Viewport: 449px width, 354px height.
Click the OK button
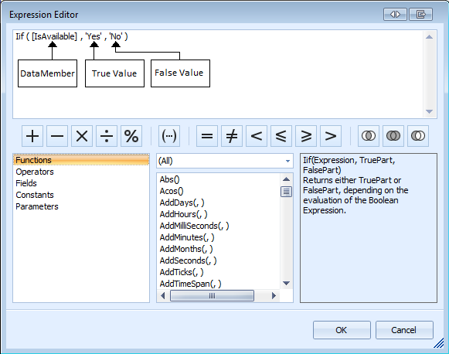tap(342, 330)
